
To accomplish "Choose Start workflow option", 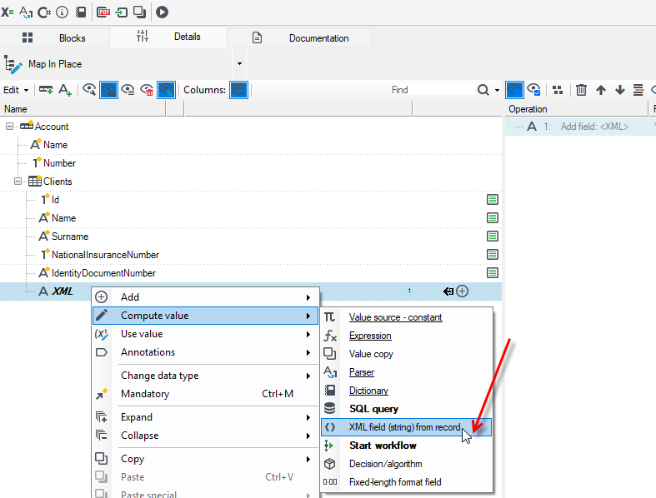I will pyautogui.click(x=406, y=446).
